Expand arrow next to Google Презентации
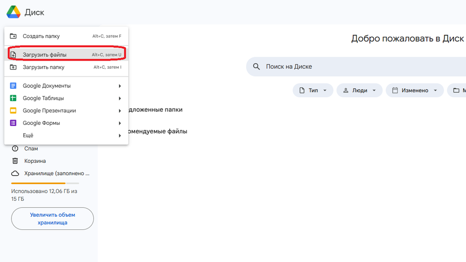The width and height of the screenshot is (466, 262). pos(120,111)
